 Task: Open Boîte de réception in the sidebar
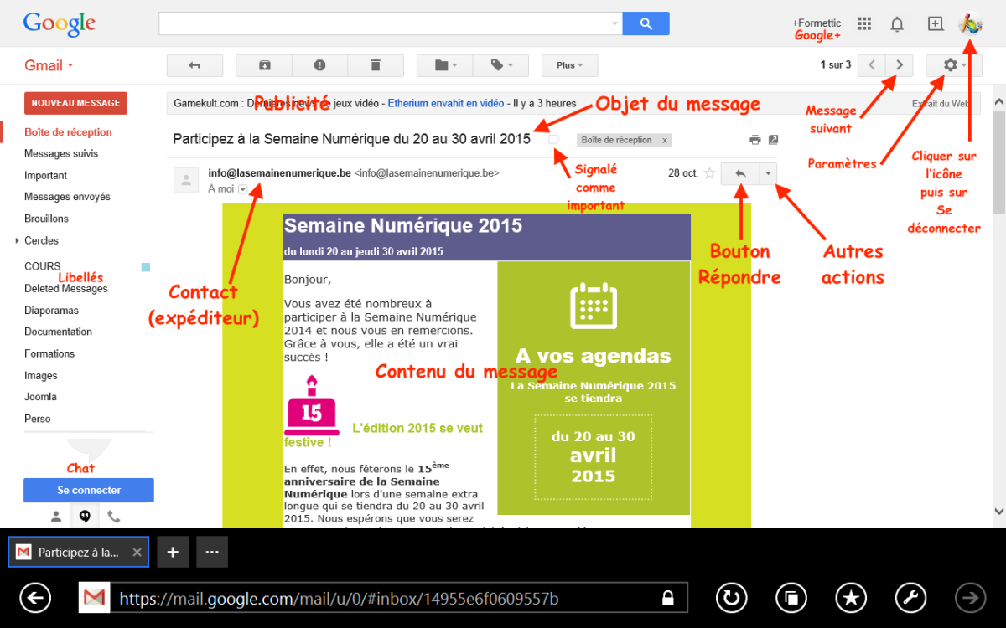click(x=68, y=132)
